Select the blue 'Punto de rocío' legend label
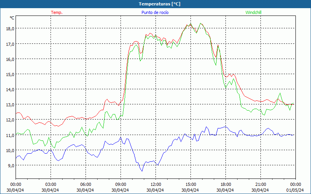 coord(155,12)
